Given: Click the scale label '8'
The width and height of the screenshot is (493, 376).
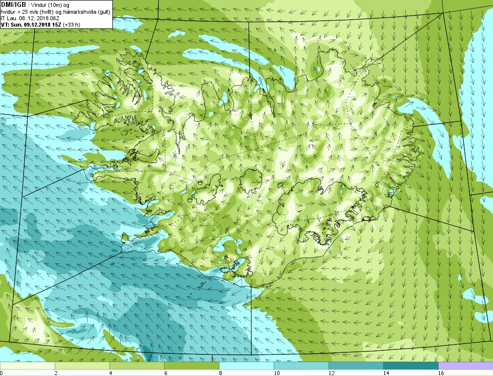Looking at the screenshot, I should (220, 373).
